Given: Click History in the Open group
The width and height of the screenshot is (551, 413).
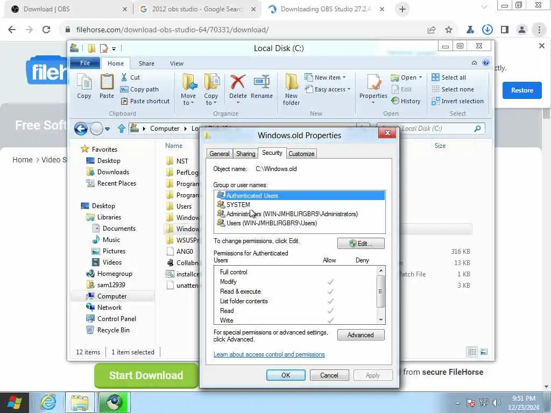Looking at the screenshot, I should 406,101.
